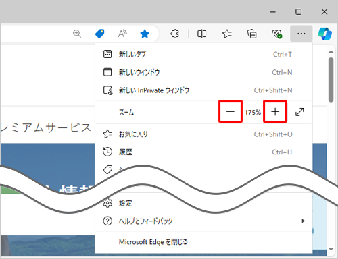Click the star list icon beside お気に入り
The height and width of the screenshot is (259, 338).
[x=107, y=134]
